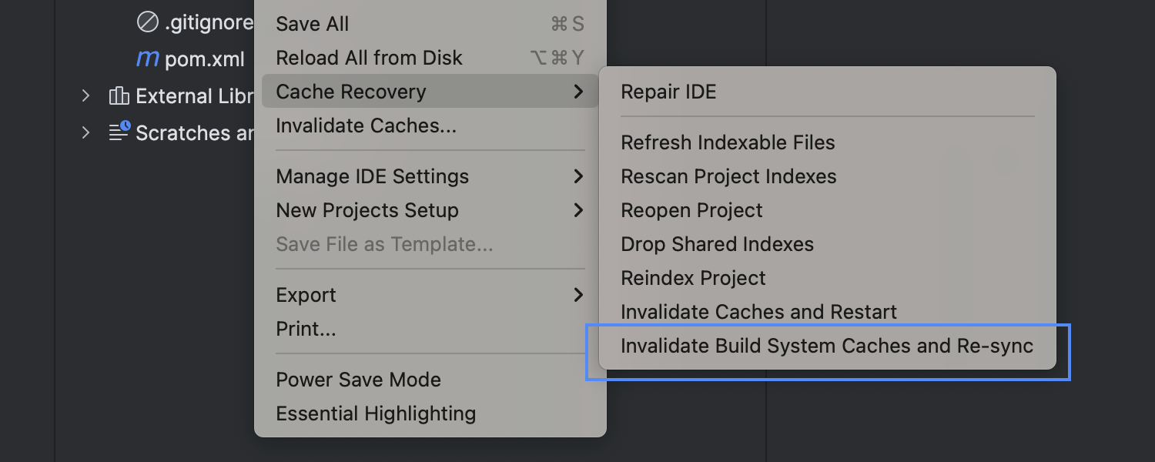
Task: Open pom.xml in the project tree
Action: 205,59
